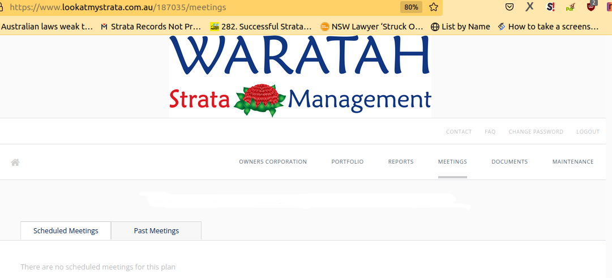
Task: Open '282. Successful Strata…' bookmark
Action: (261, 27)
